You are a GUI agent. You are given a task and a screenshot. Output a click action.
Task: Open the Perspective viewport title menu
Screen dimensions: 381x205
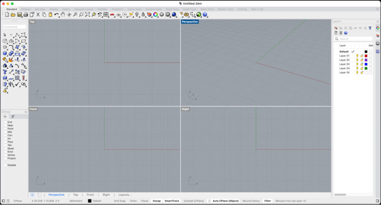190,21
